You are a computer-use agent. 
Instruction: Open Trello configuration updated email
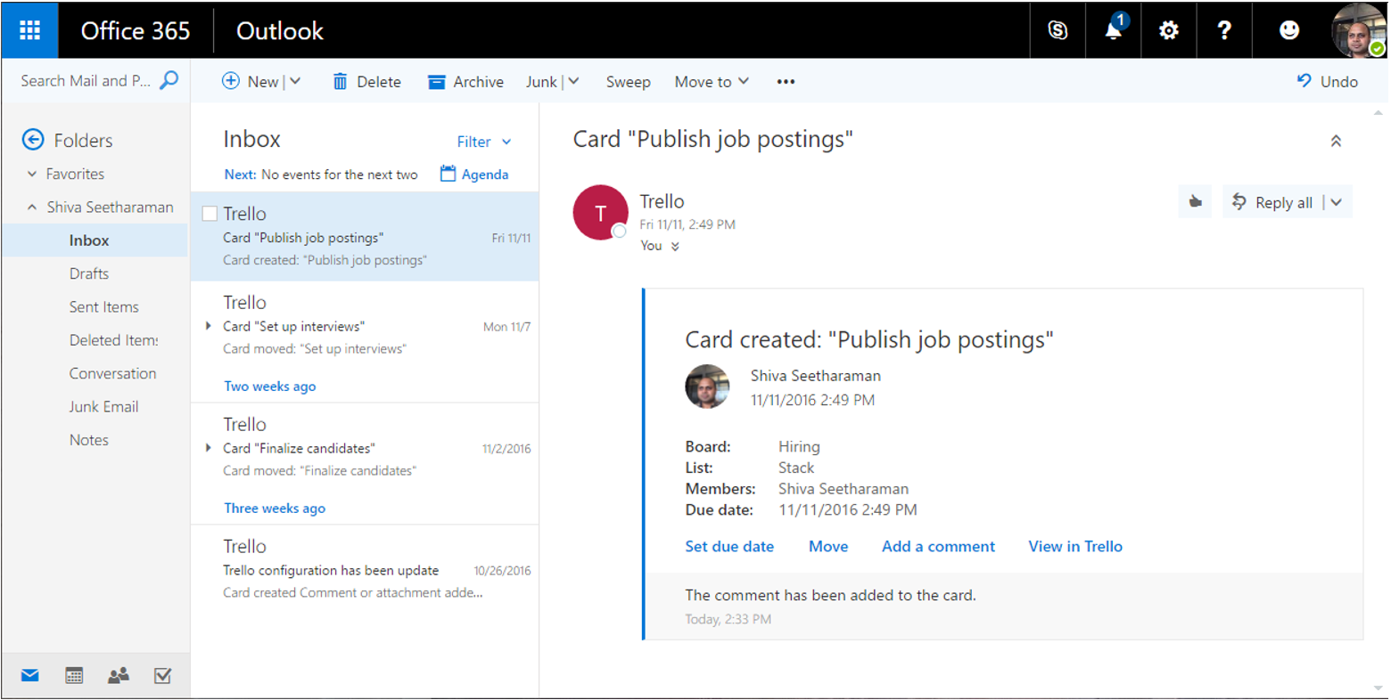tap(365, 569)
